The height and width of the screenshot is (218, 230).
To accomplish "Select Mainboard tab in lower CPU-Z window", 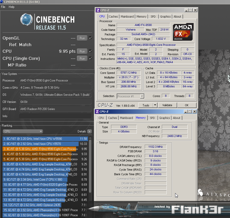I will click(x=126, y=118).
